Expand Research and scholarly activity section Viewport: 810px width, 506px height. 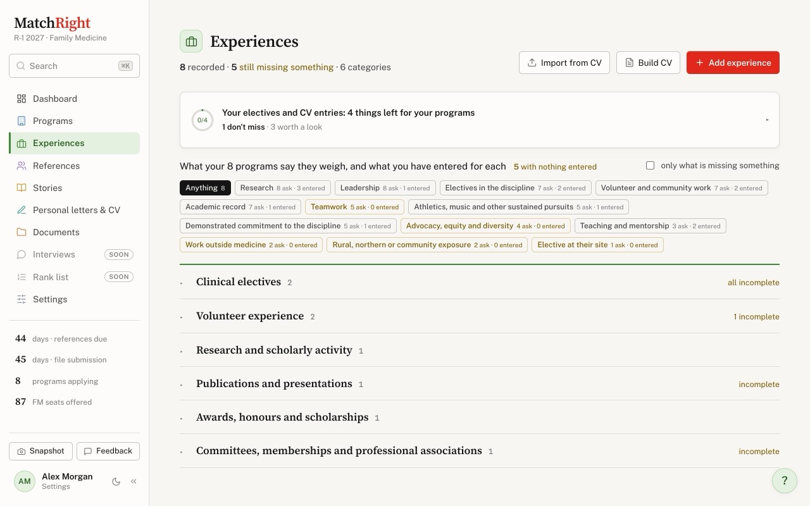(x=479, y=350)
